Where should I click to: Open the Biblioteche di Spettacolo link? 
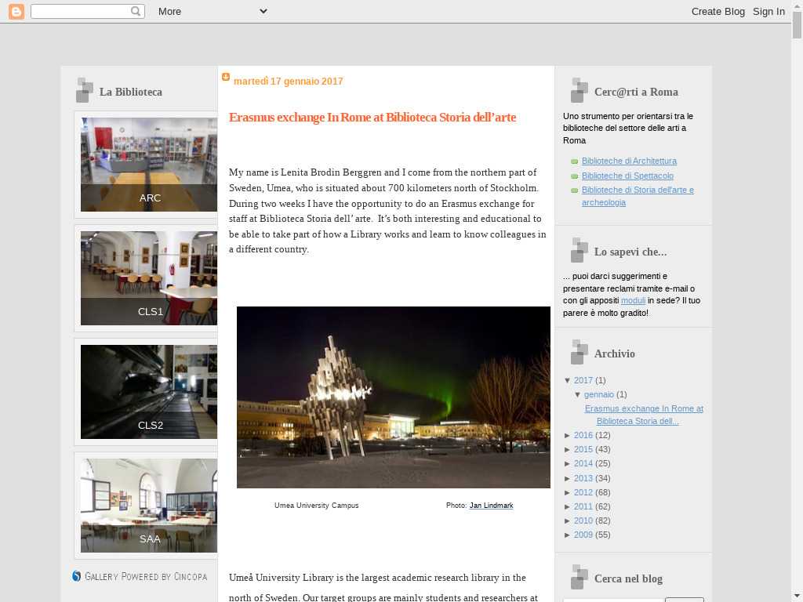pos(627,176)
